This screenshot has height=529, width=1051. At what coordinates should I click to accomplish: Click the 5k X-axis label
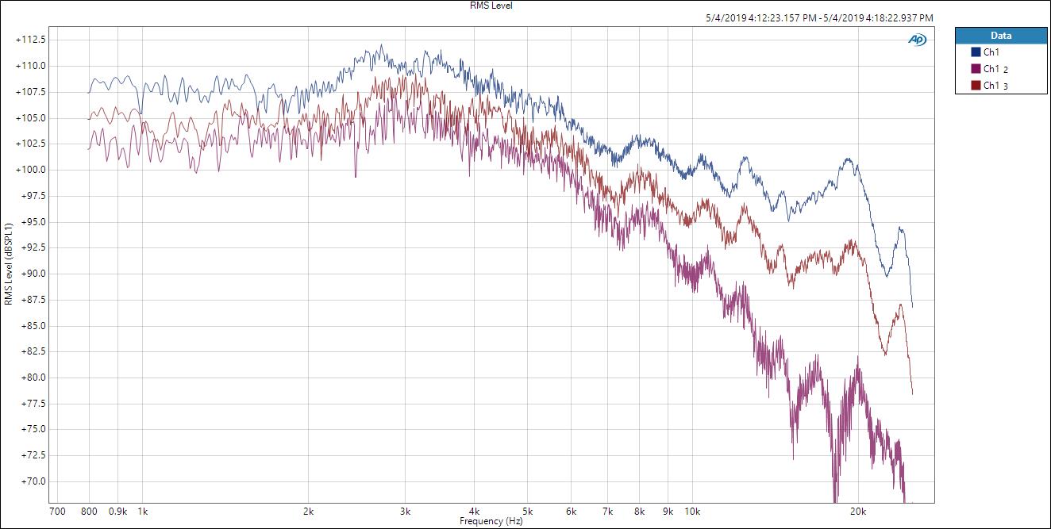[x=527, y=512]
